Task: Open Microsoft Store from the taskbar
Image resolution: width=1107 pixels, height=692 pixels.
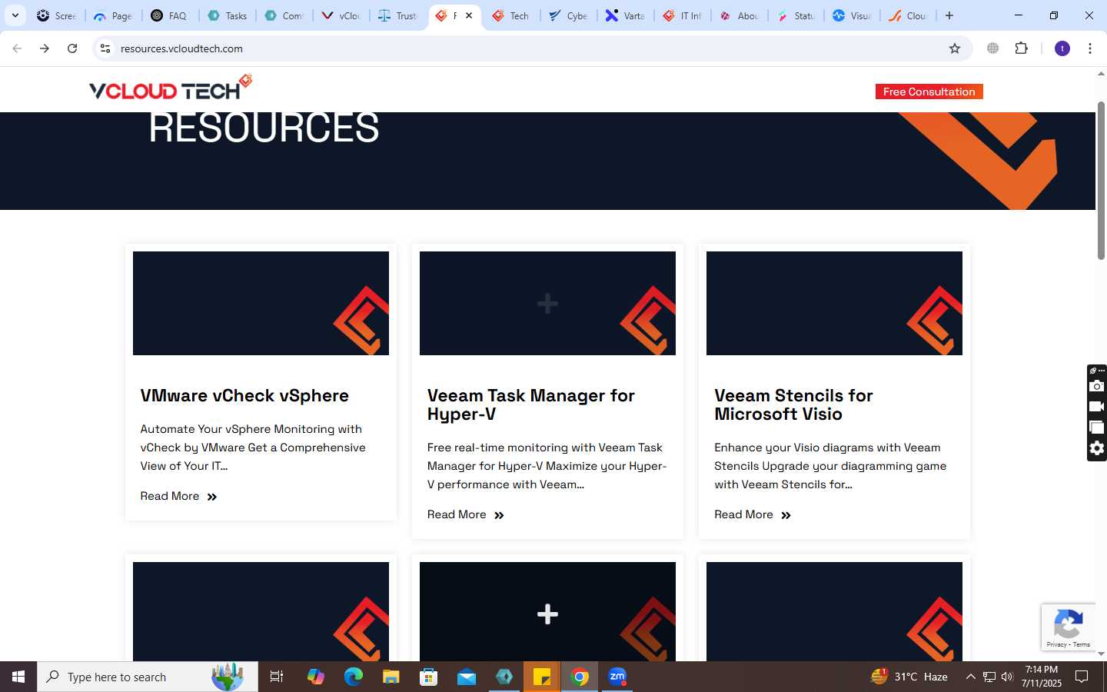Action: tap(429, 677)
